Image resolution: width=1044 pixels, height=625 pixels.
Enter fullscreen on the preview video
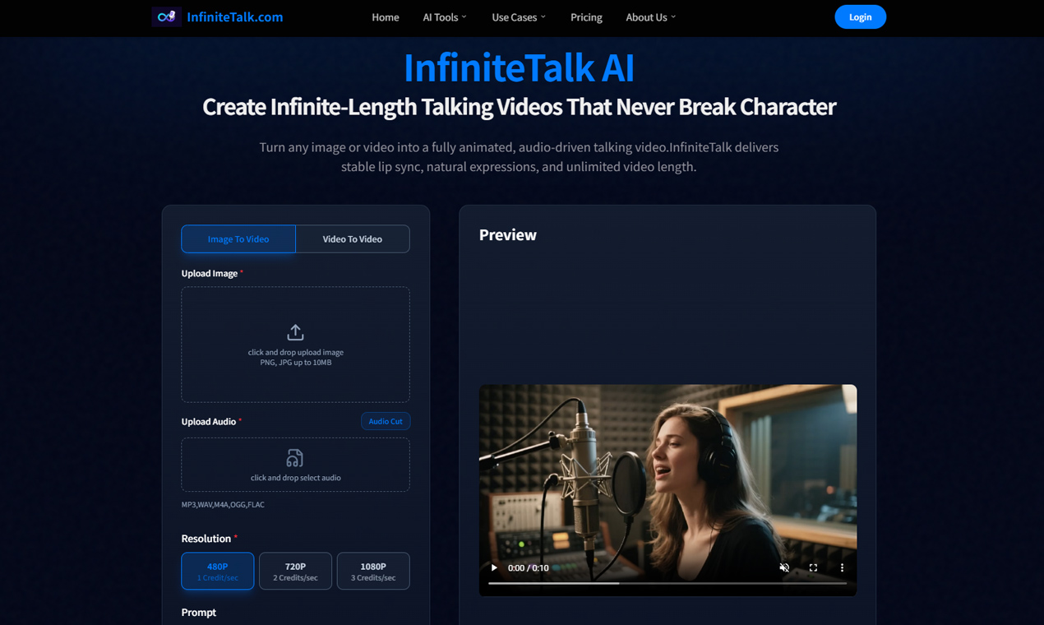[813, 567]
